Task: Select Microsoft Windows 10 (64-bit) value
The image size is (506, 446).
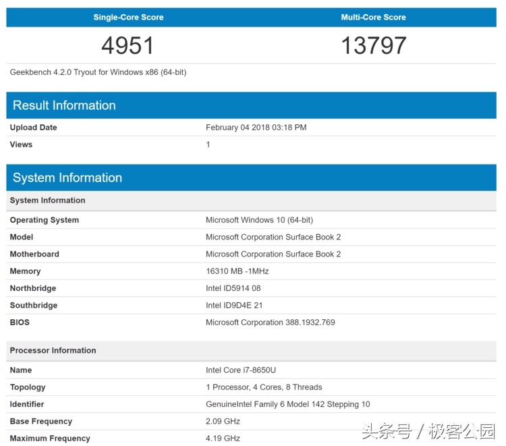Action: pyautogui.click(x=260, y=220)
